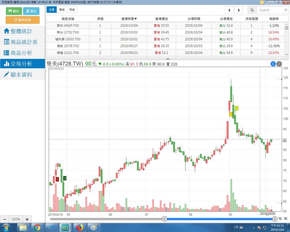290x232 pixels.
Task: Click the magnifier search icon
Action: coord(252,10)
